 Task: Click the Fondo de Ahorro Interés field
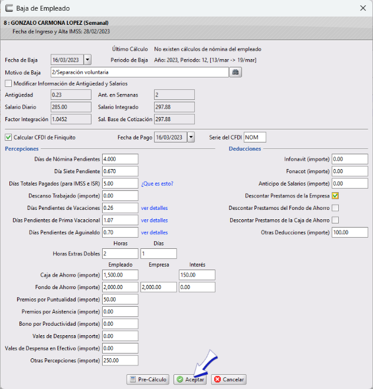tap(197, 287)
